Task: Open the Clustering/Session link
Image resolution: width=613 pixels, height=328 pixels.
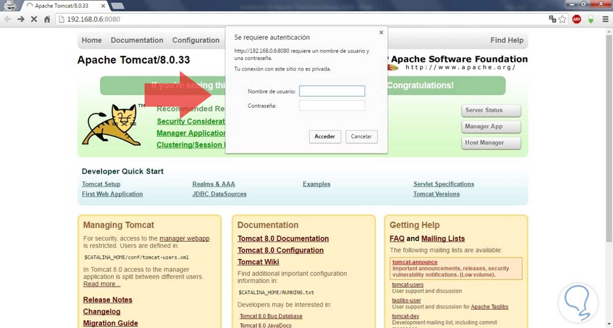Action: (190, 145)
